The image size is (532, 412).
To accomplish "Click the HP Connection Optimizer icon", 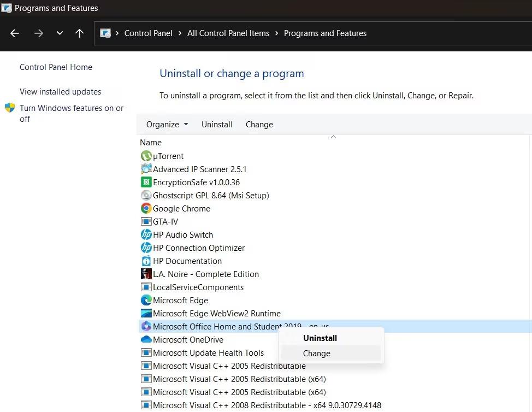I will [146, 248].
